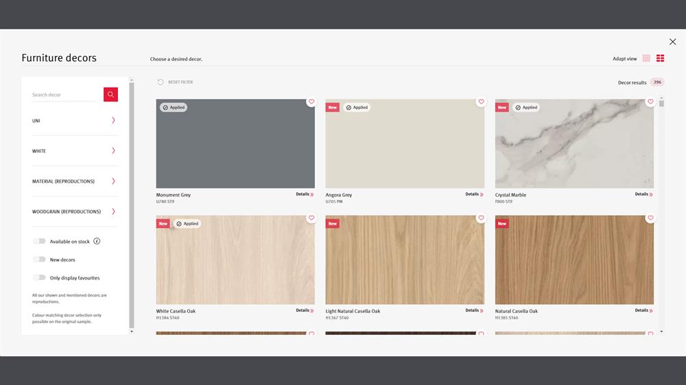Image resolution: width=686 pixels, height=385 pixels.
Task: Turn on the New decors toggle
Action: tap(39, 260)
